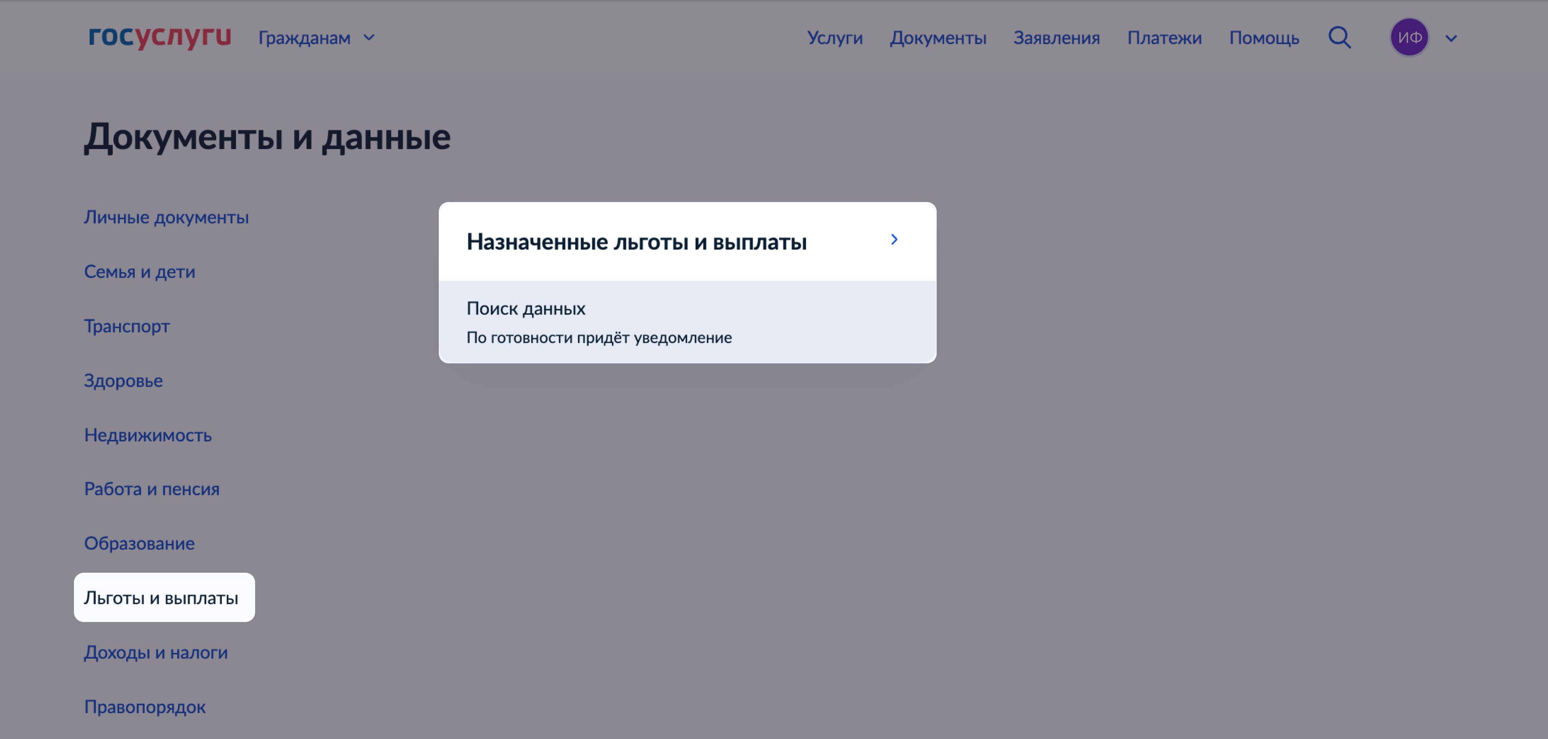Select the Образование category
The height and width of the screenshot is (739, 1548).
point(139,543)
